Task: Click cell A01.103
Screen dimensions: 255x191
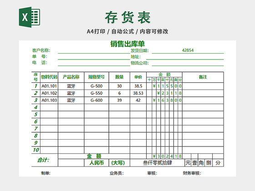Action: 49,101
